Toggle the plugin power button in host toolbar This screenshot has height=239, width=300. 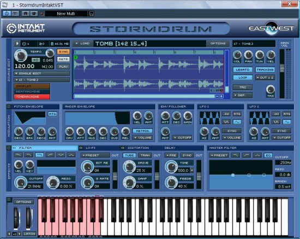click(x=7, y=14)
